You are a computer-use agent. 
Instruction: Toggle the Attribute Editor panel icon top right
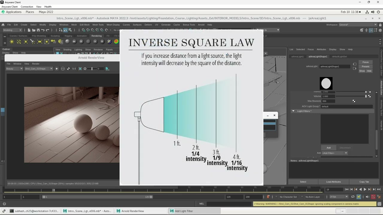tap(371, 30)
